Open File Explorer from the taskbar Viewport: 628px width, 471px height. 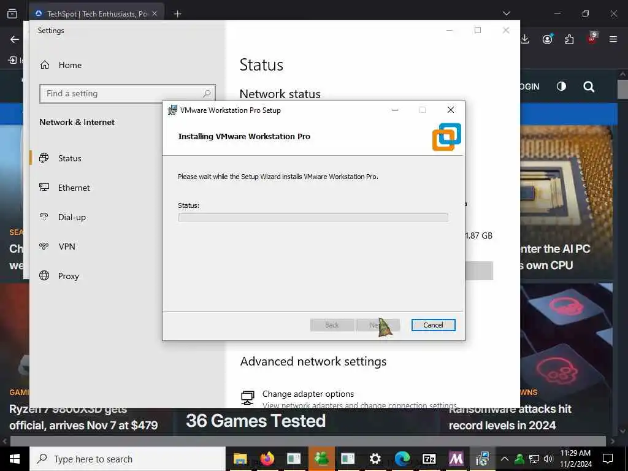click(x=240, y=459)
